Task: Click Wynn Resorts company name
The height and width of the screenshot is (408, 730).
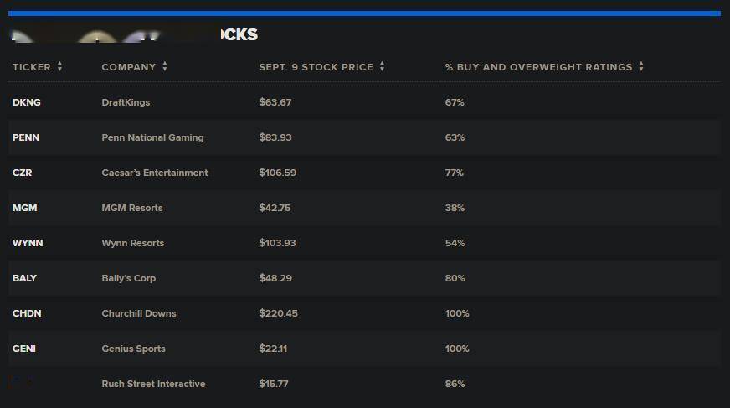Action: [132, 243]
